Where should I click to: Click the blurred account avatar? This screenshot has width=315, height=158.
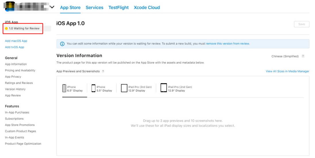point(10,6)
